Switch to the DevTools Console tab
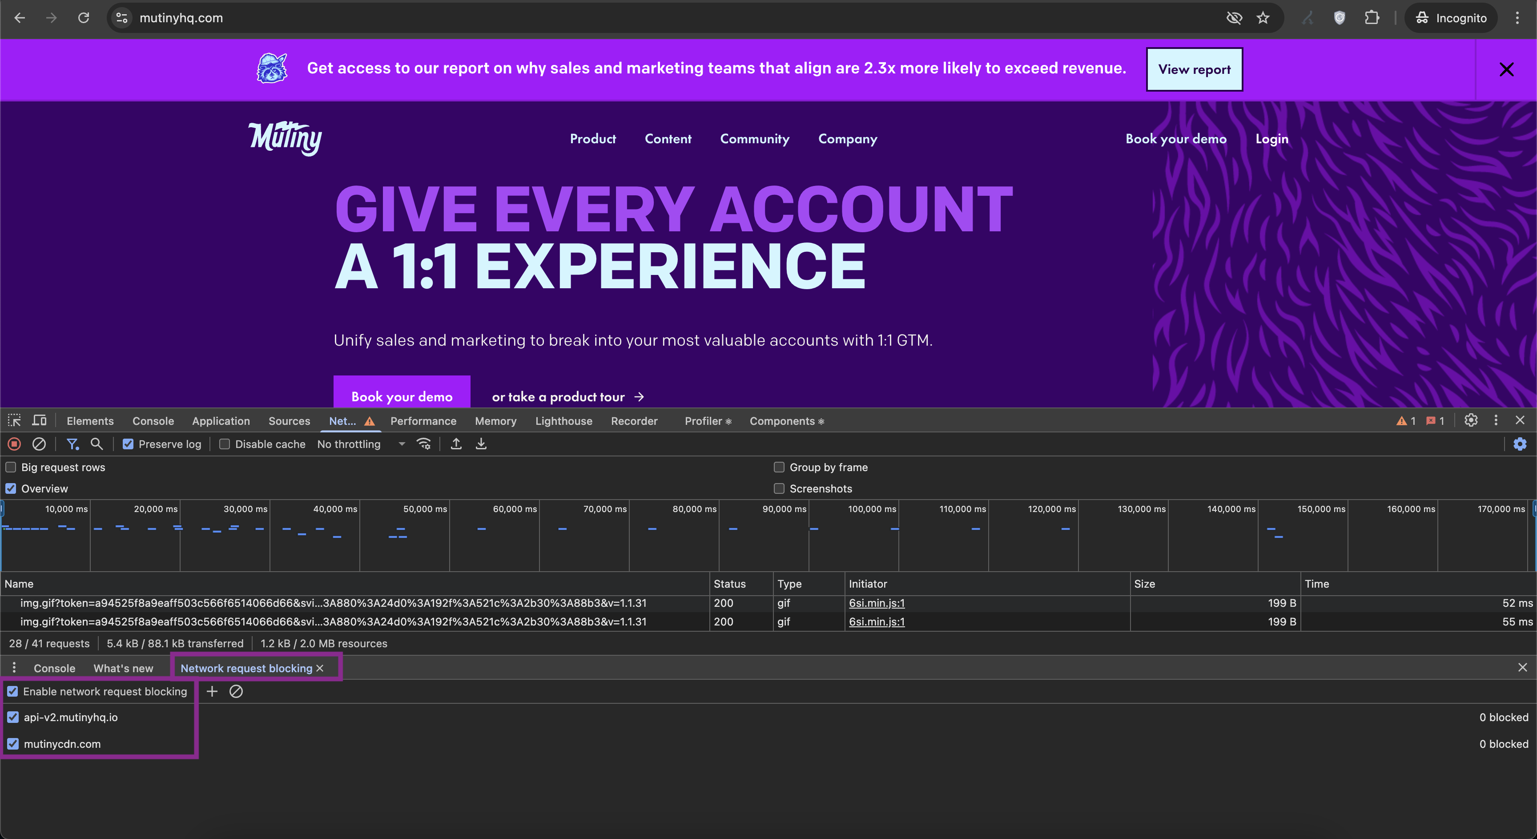Image resolution: width=1537 pixels, height=839 pixels. coord(153,421)
